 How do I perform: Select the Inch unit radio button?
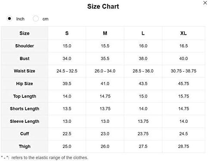(9, 18)
